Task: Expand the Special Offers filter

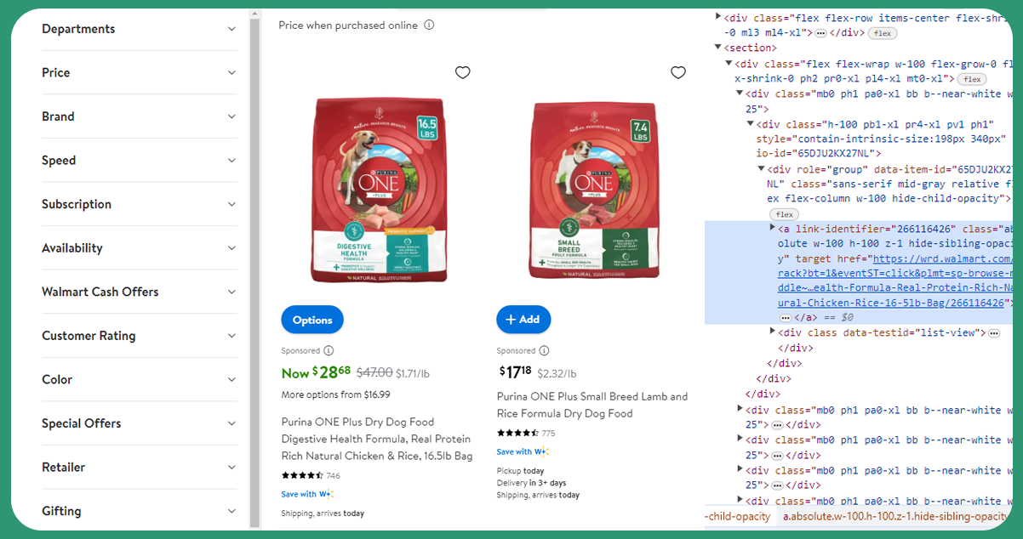Action: pyautogui.click(x=140, y=423)
